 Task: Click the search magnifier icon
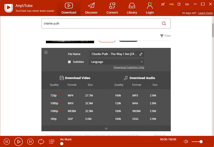[164, 23]
